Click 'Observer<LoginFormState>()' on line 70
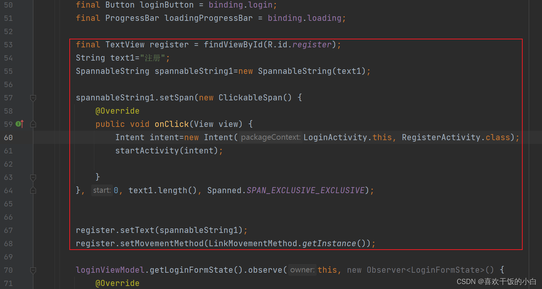The width and height of the screenshot is (542, 289). click(x=430, y=270)
